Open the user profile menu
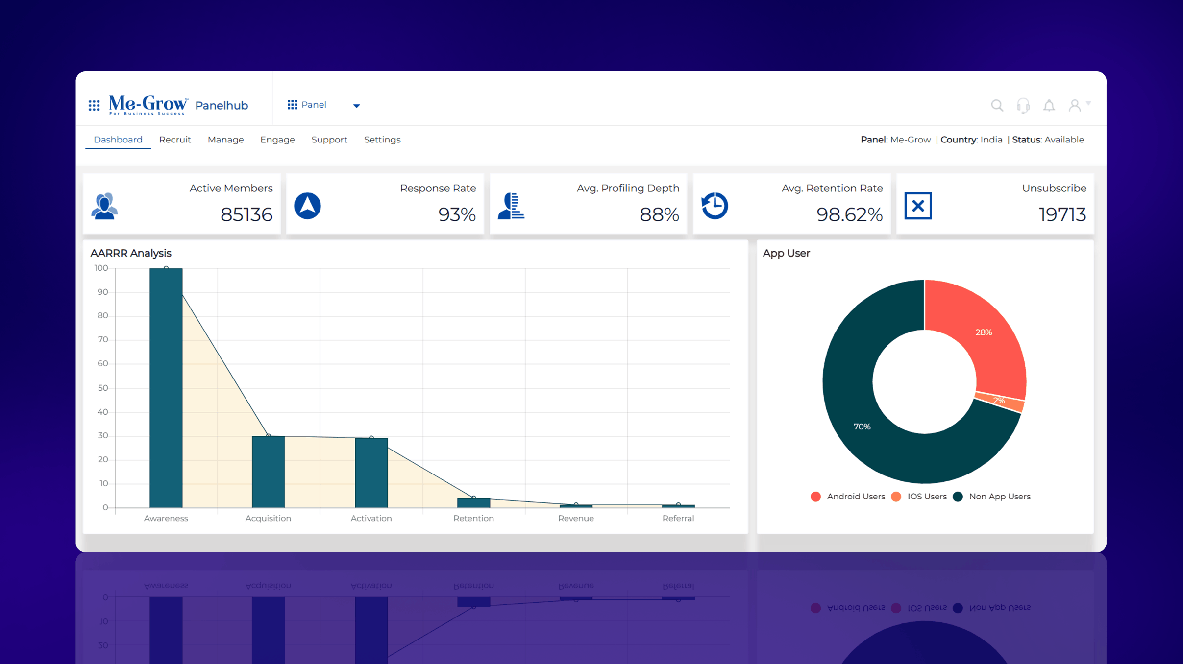Viewport: 1183px width, 664px height. 1079,105
